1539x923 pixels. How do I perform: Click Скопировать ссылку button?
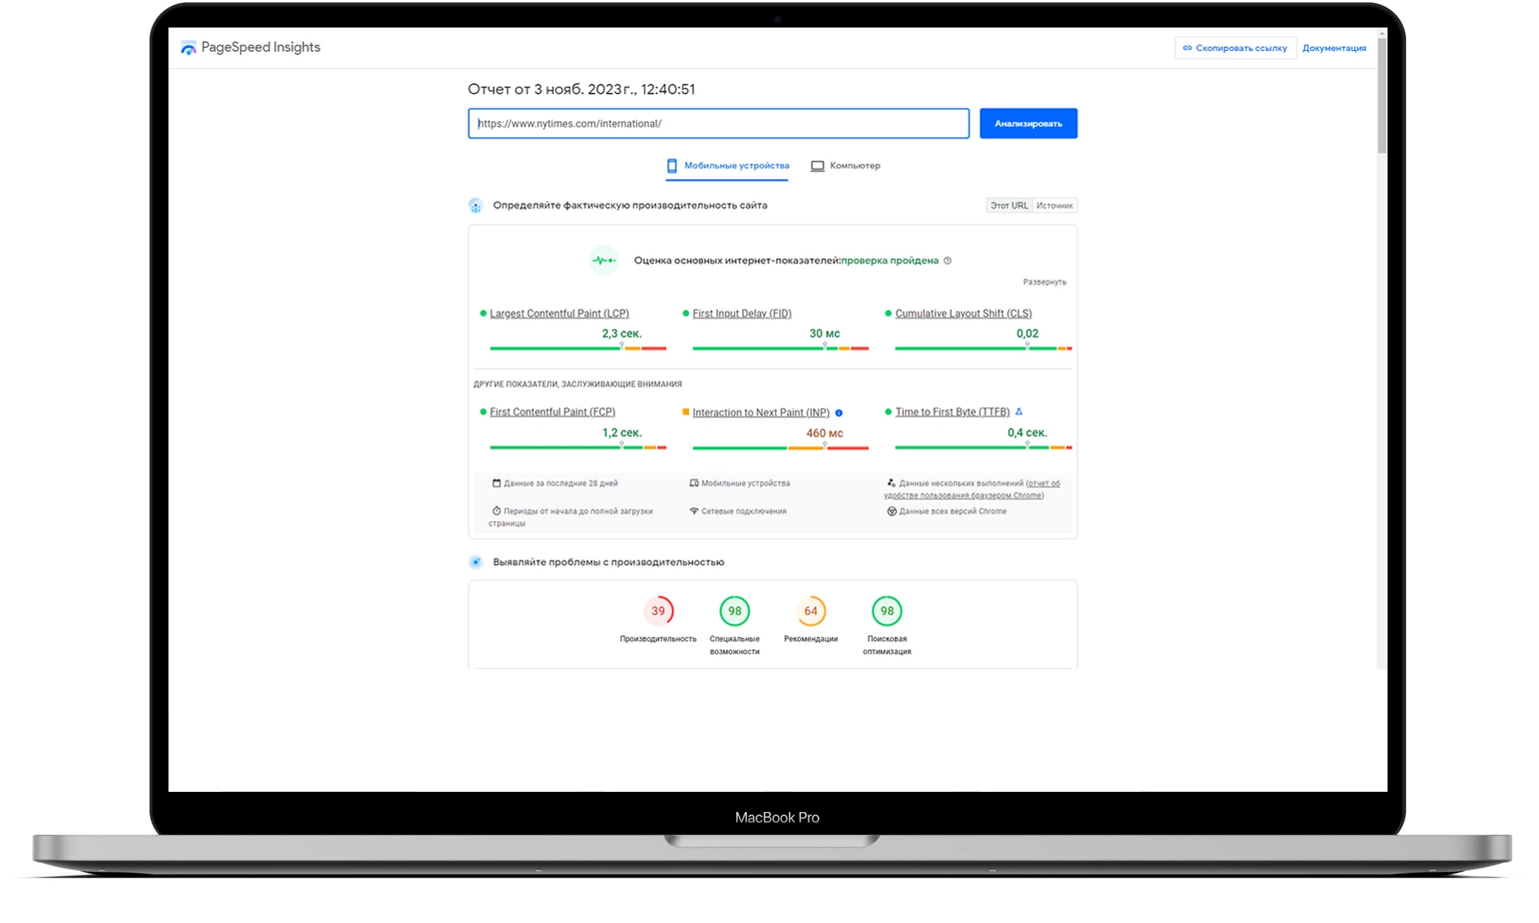[x=1235, y=49]
